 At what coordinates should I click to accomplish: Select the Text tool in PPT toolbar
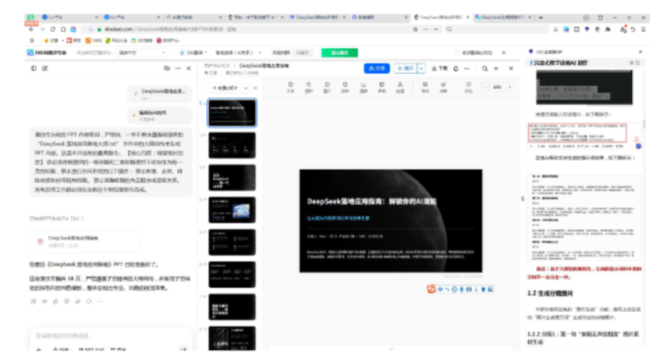click(290, 87)
